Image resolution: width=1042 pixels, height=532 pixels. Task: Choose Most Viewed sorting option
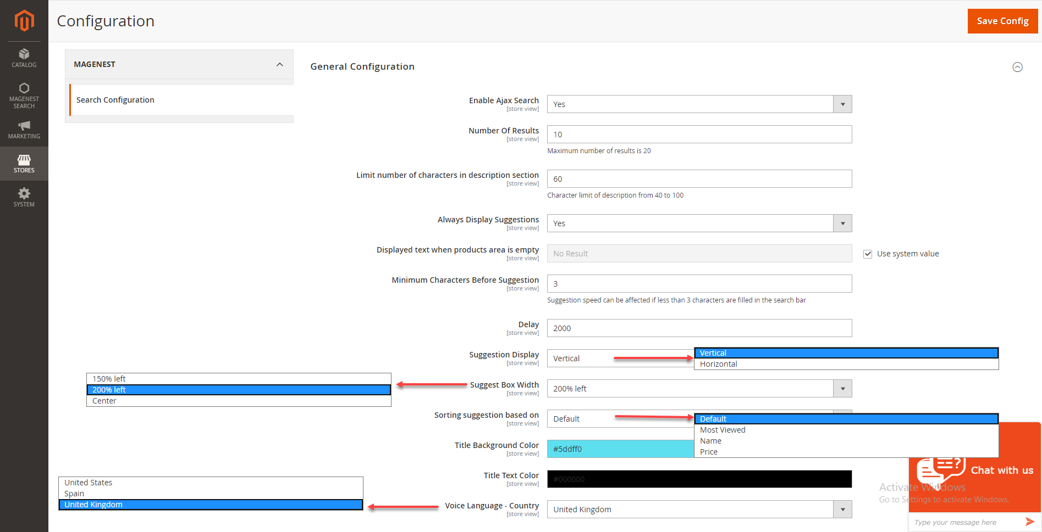click(723, 430)
